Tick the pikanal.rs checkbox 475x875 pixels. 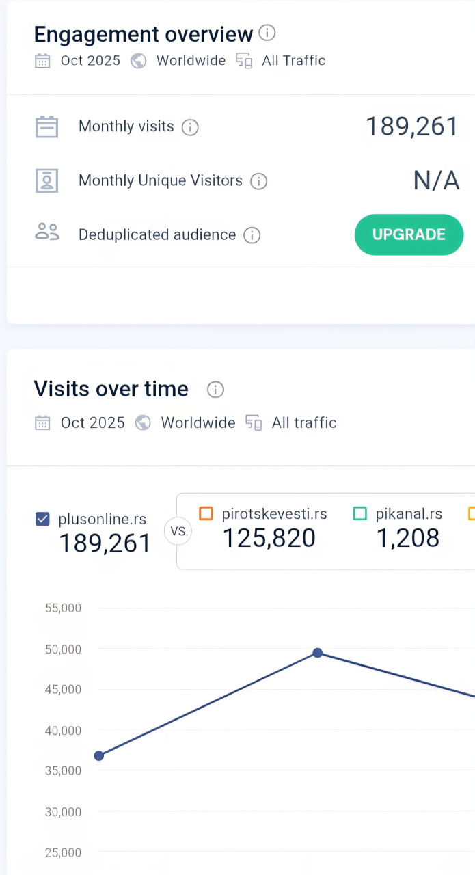coord(360,513)
